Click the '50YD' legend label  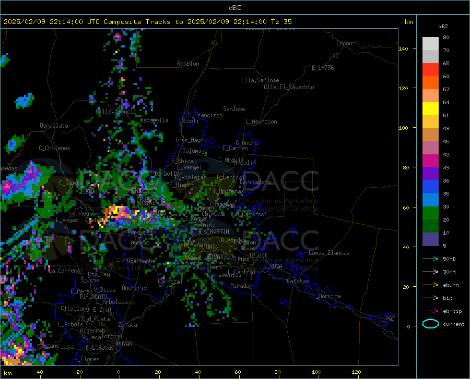449,259
